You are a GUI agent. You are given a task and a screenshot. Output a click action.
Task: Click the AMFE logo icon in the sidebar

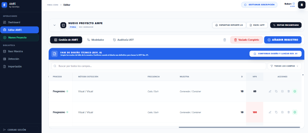point(5,5)
